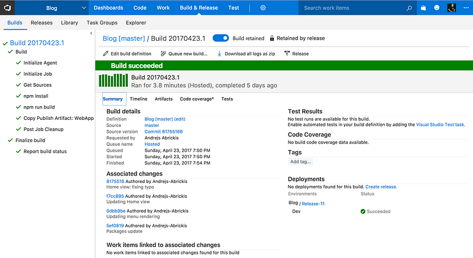The height and width of the screenshot is (258, 473).
Task: Select the Report build status step
Action: (45, 151)
